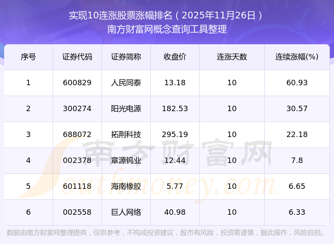The height and width of the screenshot is (244, 334).
Task: Click closing price 13.18
Action: click(175, 83)
